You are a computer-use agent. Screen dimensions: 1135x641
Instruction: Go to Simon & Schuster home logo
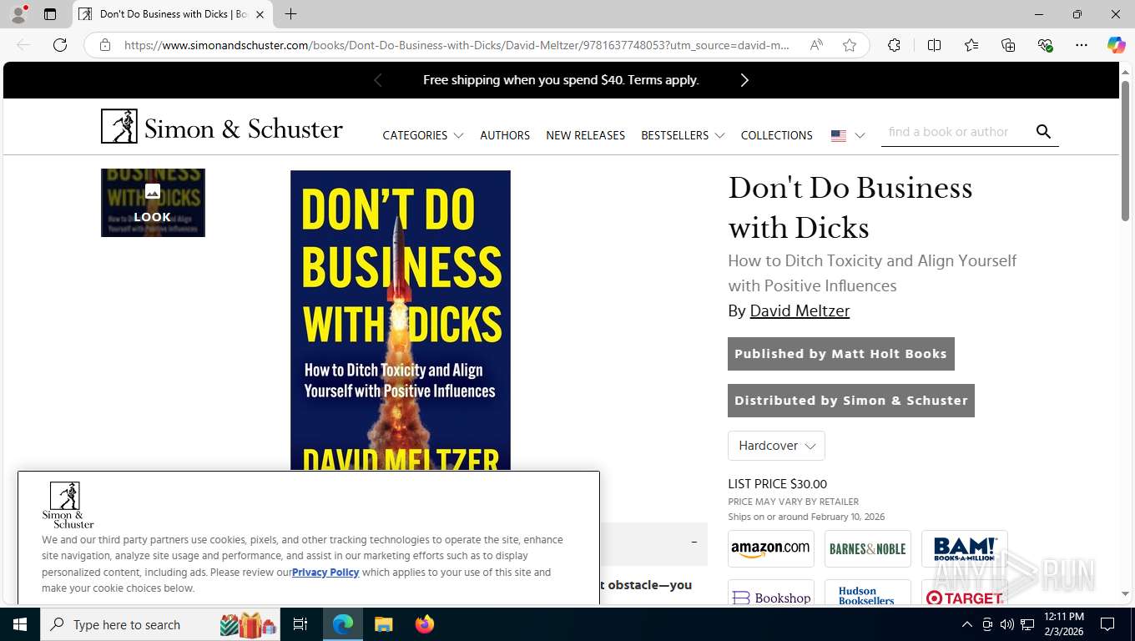tap(222, 127)
